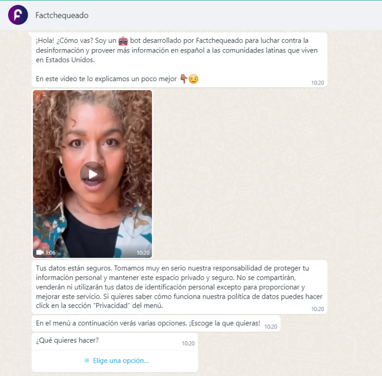The height and width of the screenshot is (376, 382).
Task: Play the video message
Action: click(x=92, y=174)
